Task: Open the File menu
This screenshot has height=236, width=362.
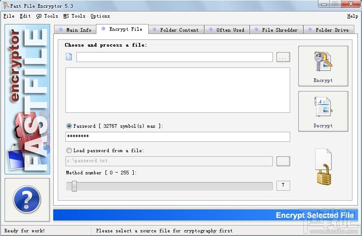Action: coord(9,16)
